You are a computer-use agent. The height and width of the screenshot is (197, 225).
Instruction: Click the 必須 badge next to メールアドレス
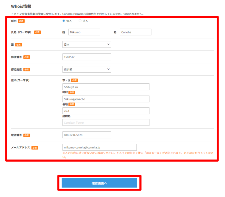click(x=35, y=148)
